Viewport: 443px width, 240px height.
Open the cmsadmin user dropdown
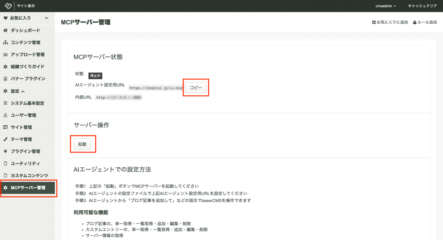(385, 6)
